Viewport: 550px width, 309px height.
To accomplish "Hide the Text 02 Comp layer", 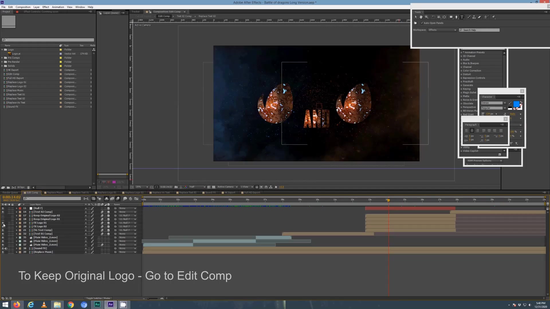I will click(x=3, y=212).
